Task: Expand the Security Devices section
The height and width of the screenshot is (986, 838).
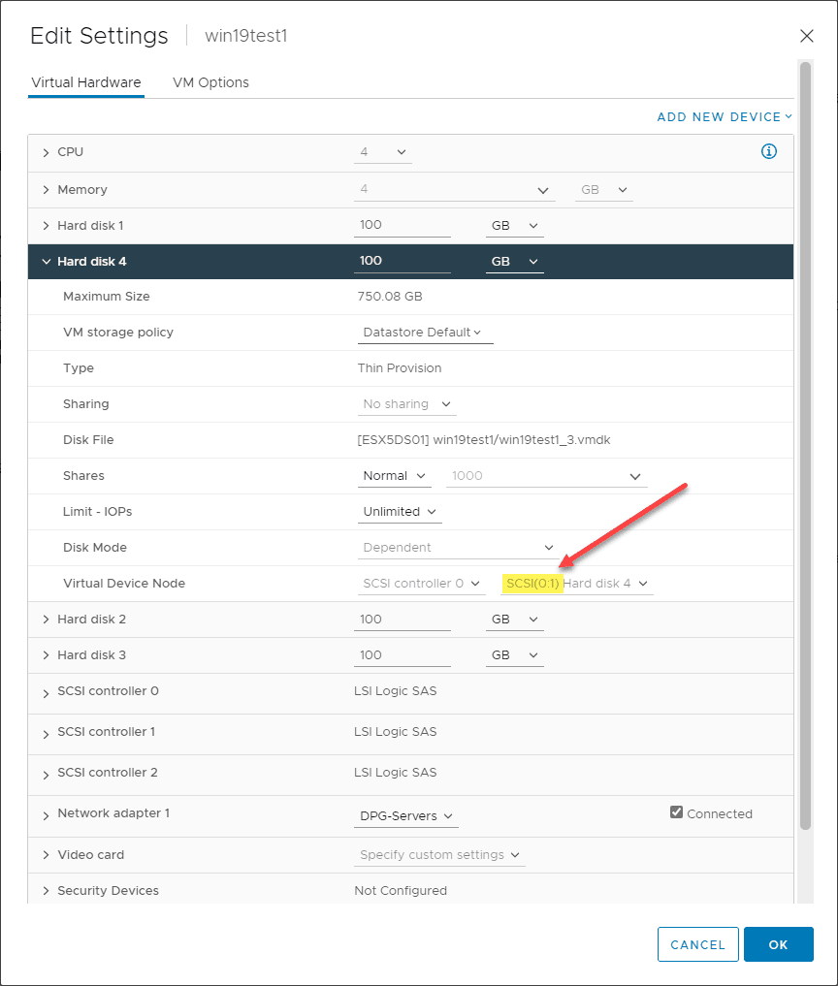Action: 46,891
